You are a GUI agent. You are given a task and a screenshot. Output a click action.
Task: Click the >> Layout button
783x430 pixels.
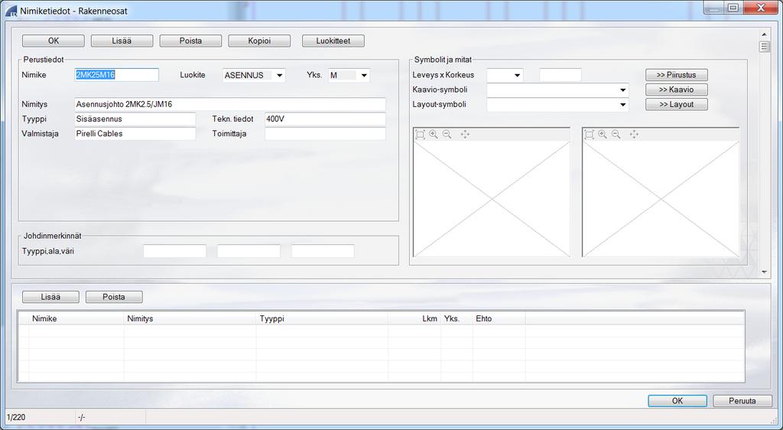click(676, 104)
